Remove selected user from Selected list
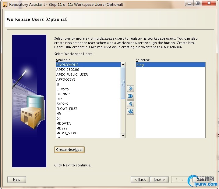219x189 pixels. (131, 104)
